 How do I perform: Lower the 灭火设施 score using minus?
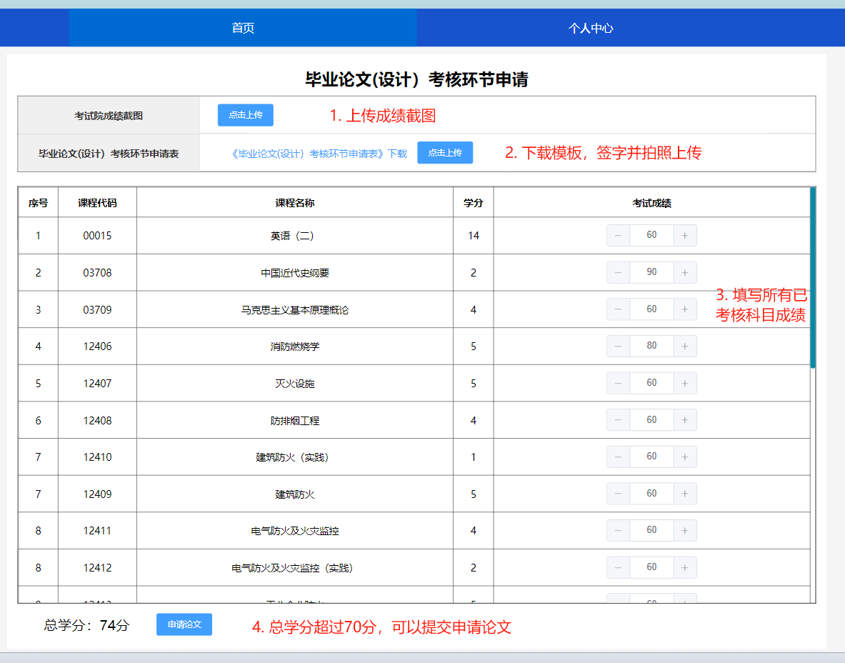[618, 384]
